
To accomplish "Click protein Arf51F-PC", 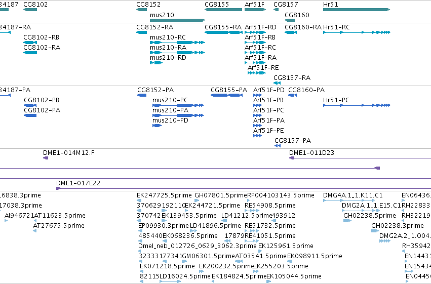I will (258, 115).
